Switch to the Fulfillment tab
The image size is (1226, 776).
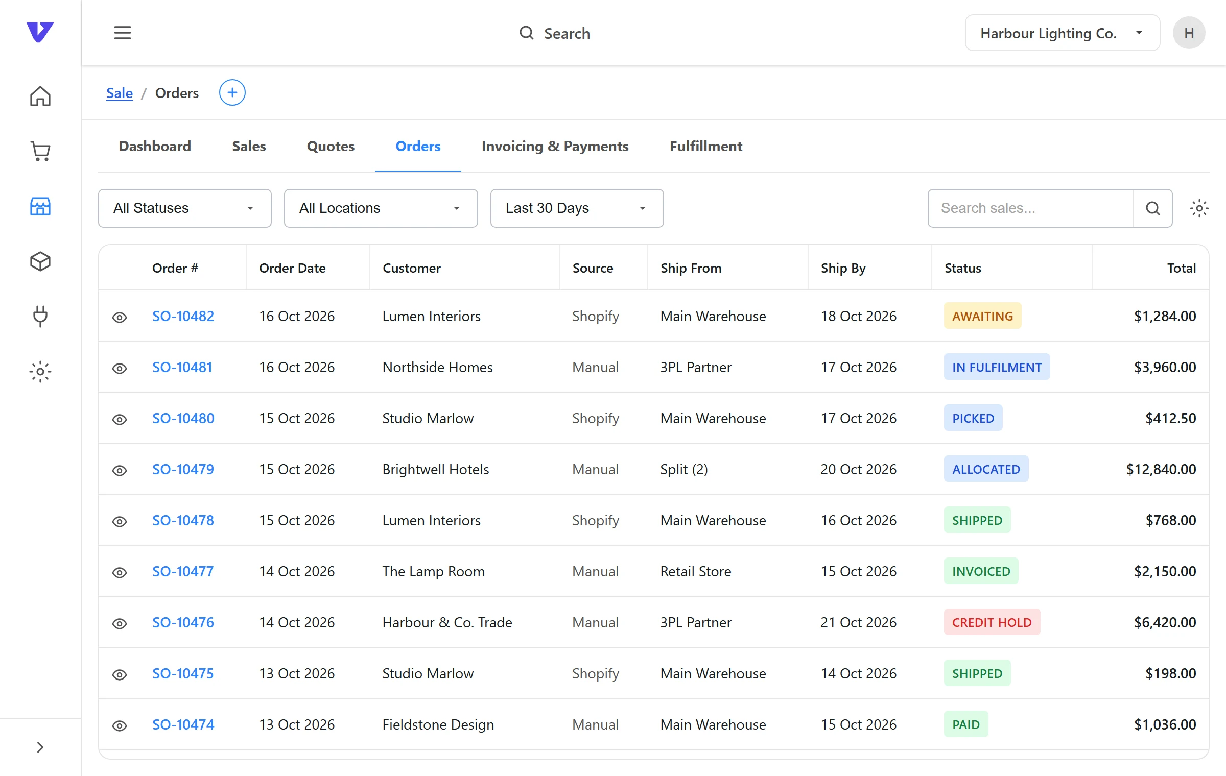(x=706, y=147)
